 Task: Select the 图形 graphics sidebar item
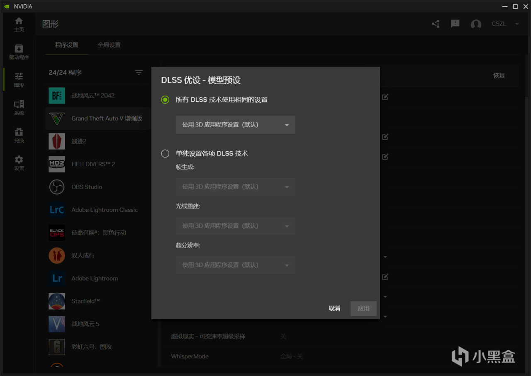click(x=19, y=80)
